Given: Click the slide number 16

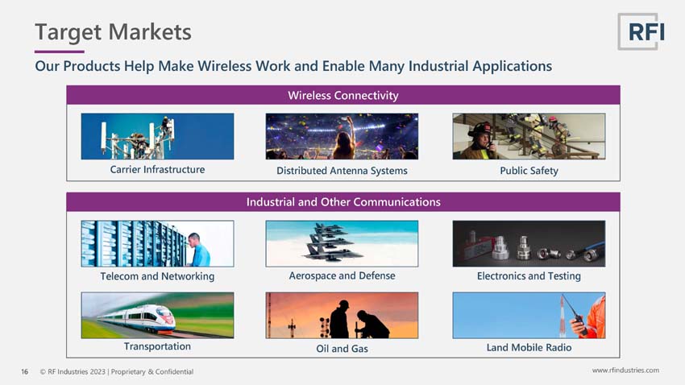Looking at the screenshot, I should (24, 371).
